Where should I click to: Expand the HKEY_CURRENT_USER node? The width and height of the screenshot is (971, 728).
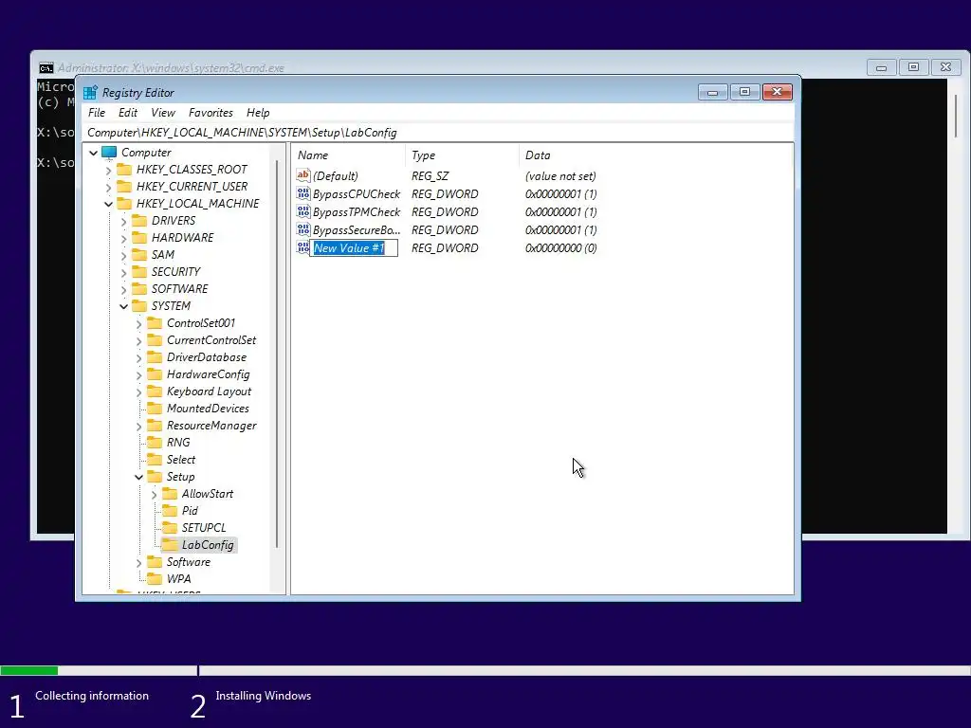tap(109, 187)
